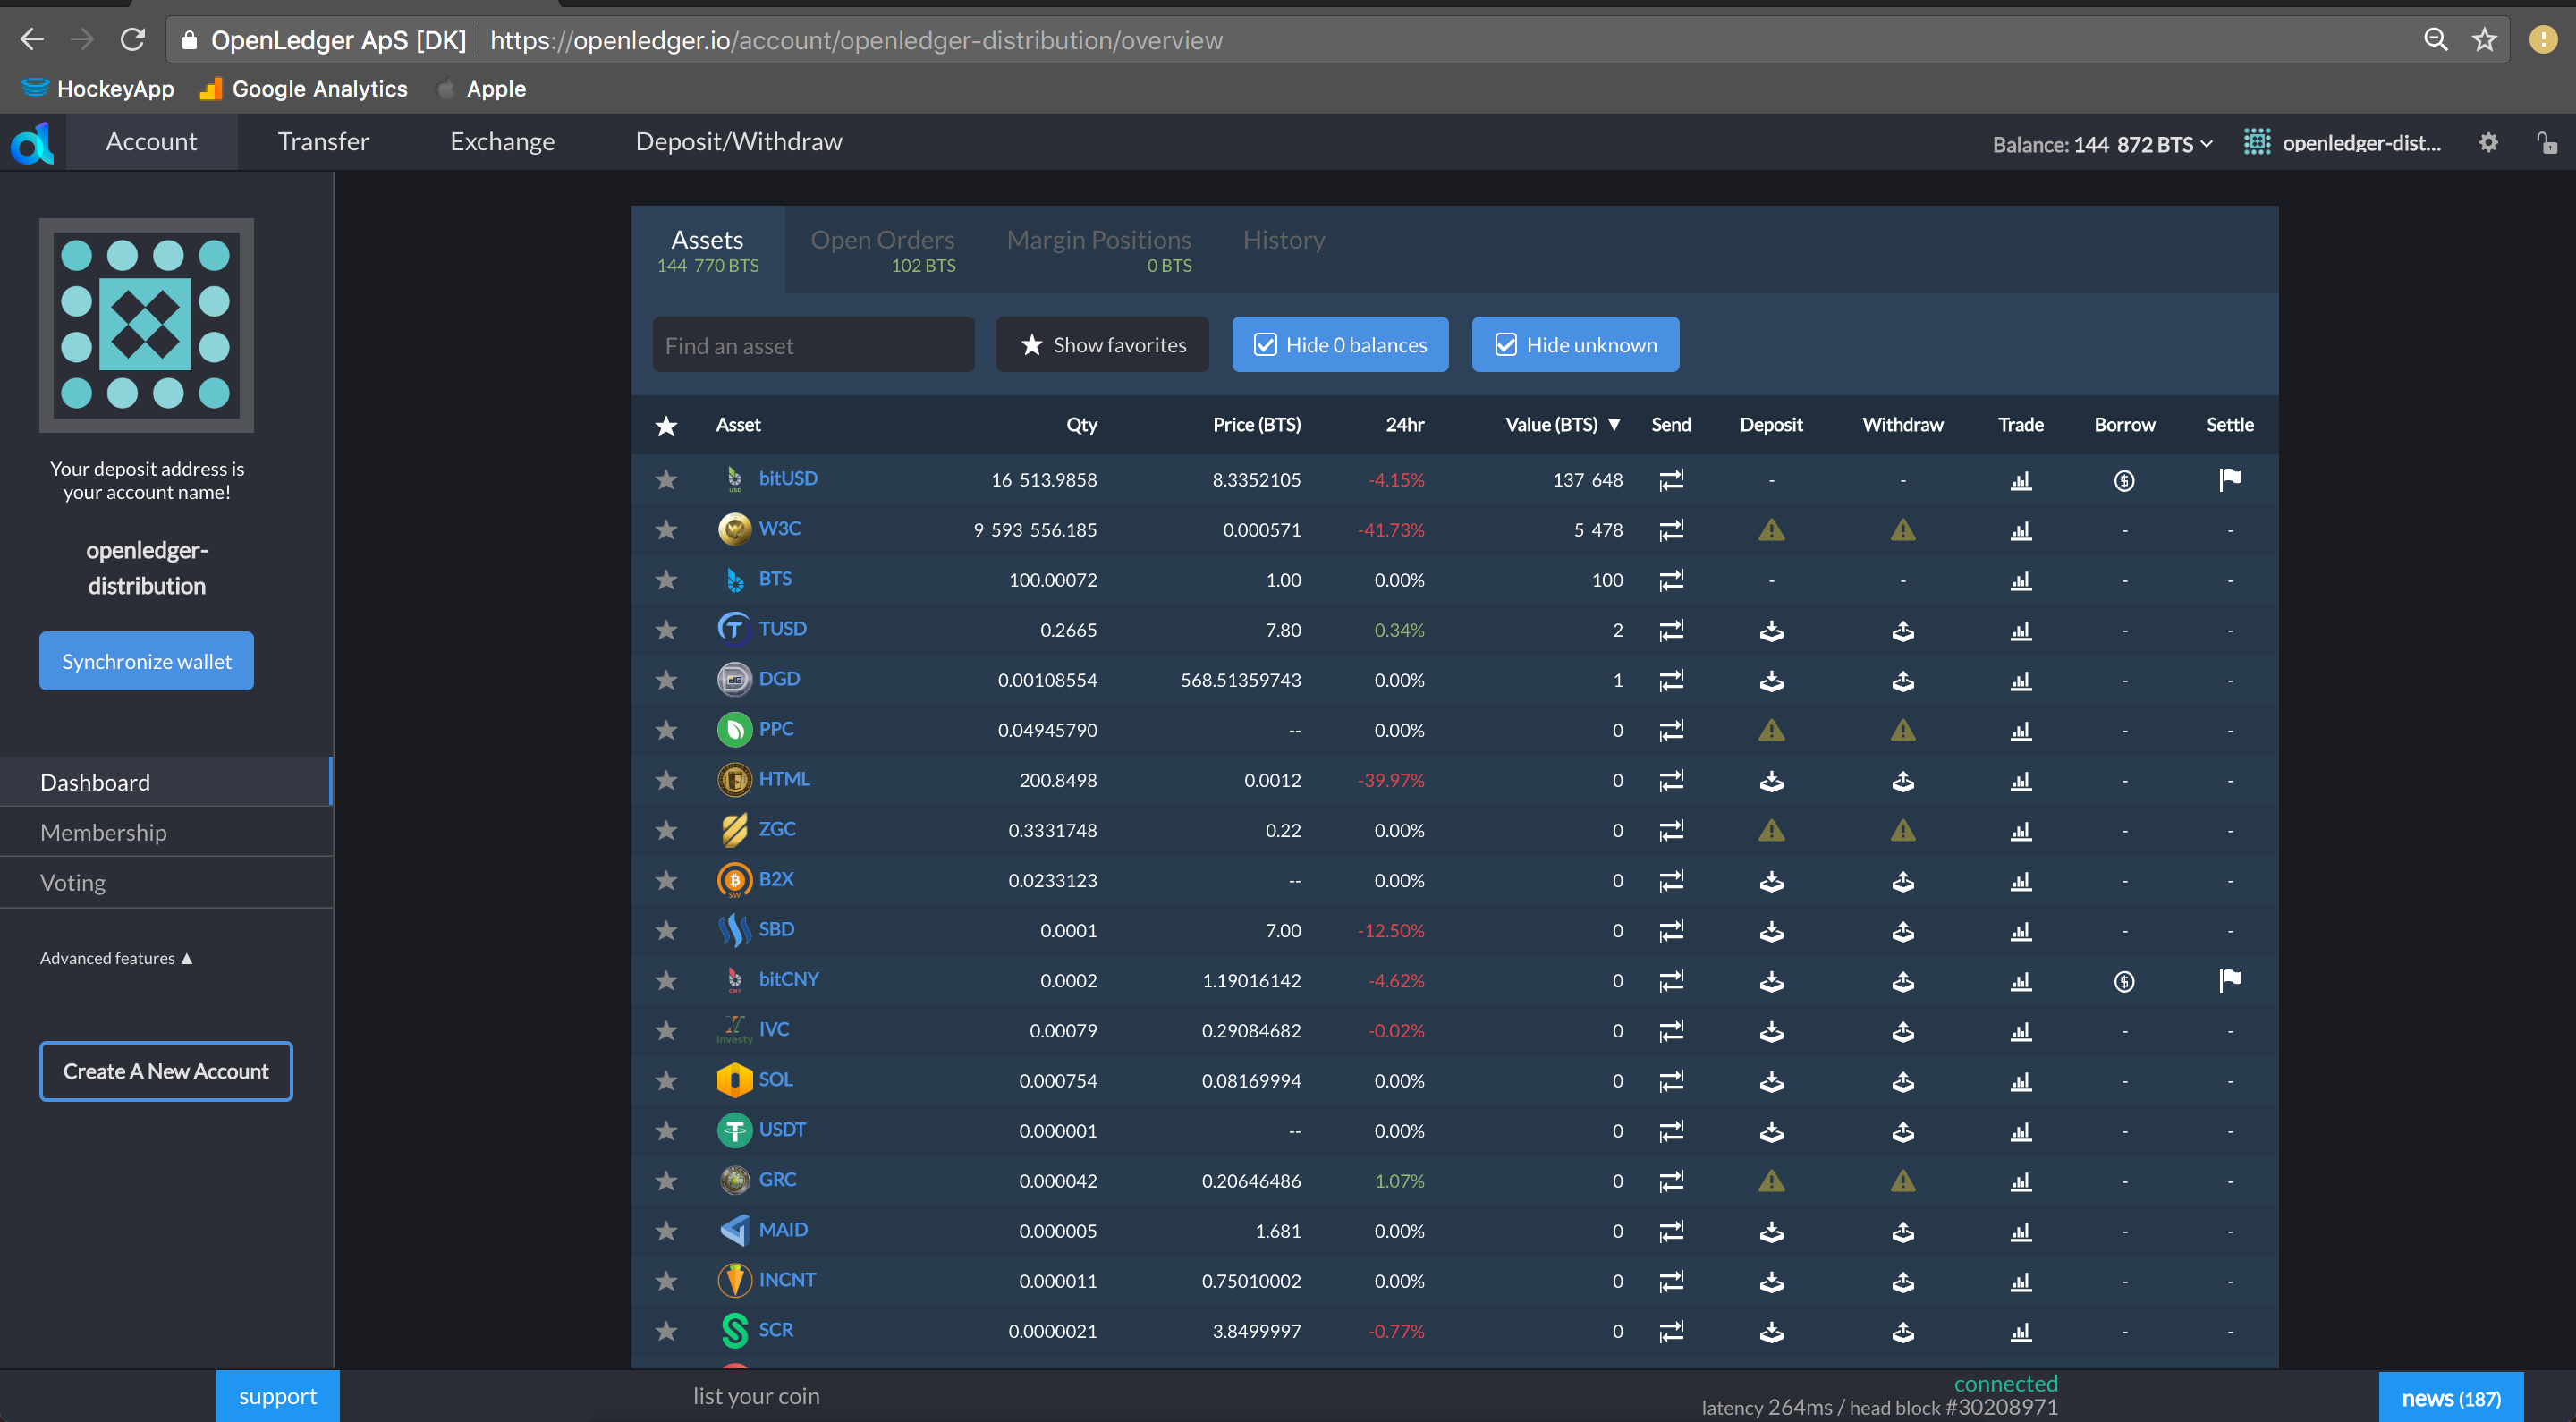The image size is (2576, 1422).
Task: Open the W3C asset link
Action: 779,529
